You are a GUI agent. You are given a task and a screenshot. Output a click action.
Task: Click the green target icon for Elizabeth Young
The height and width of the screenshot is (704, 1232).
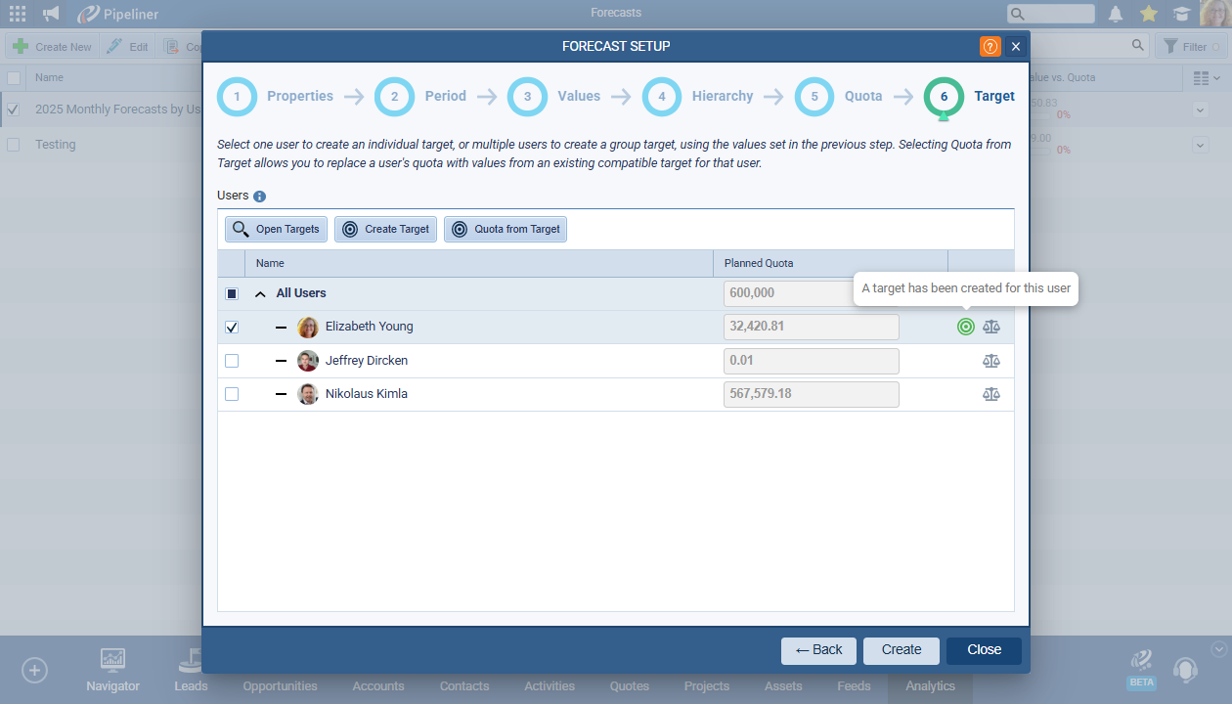pos(966,327)
